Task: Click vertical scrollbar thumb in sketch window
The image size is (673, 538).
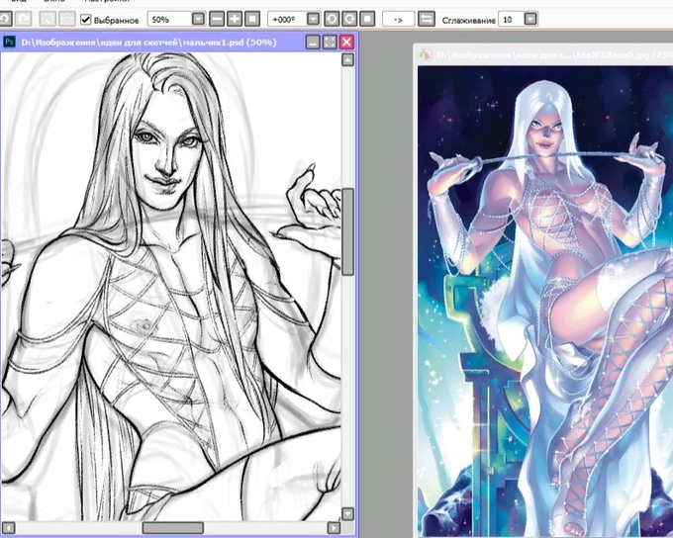Action: (x=348, y=231)
